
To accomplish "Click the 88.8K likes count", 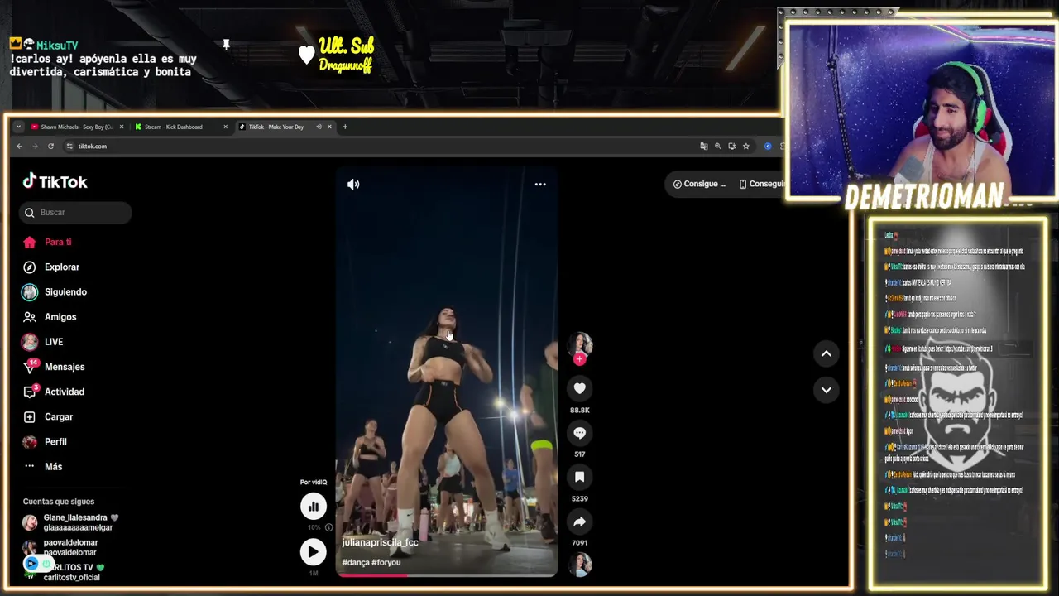I will click(x=579, y=410).
